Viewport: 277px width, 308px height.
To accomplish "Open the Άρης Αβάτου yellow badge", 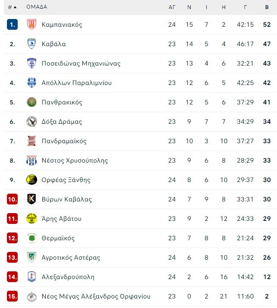I will coord(31,219).
